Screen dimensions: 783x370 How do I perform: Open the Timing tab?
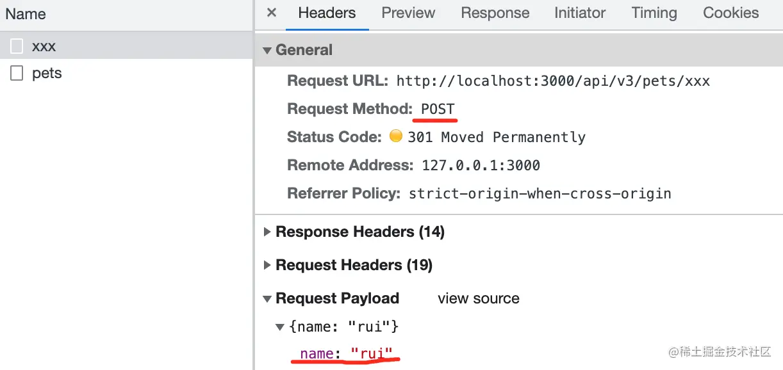tap(654, 13)
